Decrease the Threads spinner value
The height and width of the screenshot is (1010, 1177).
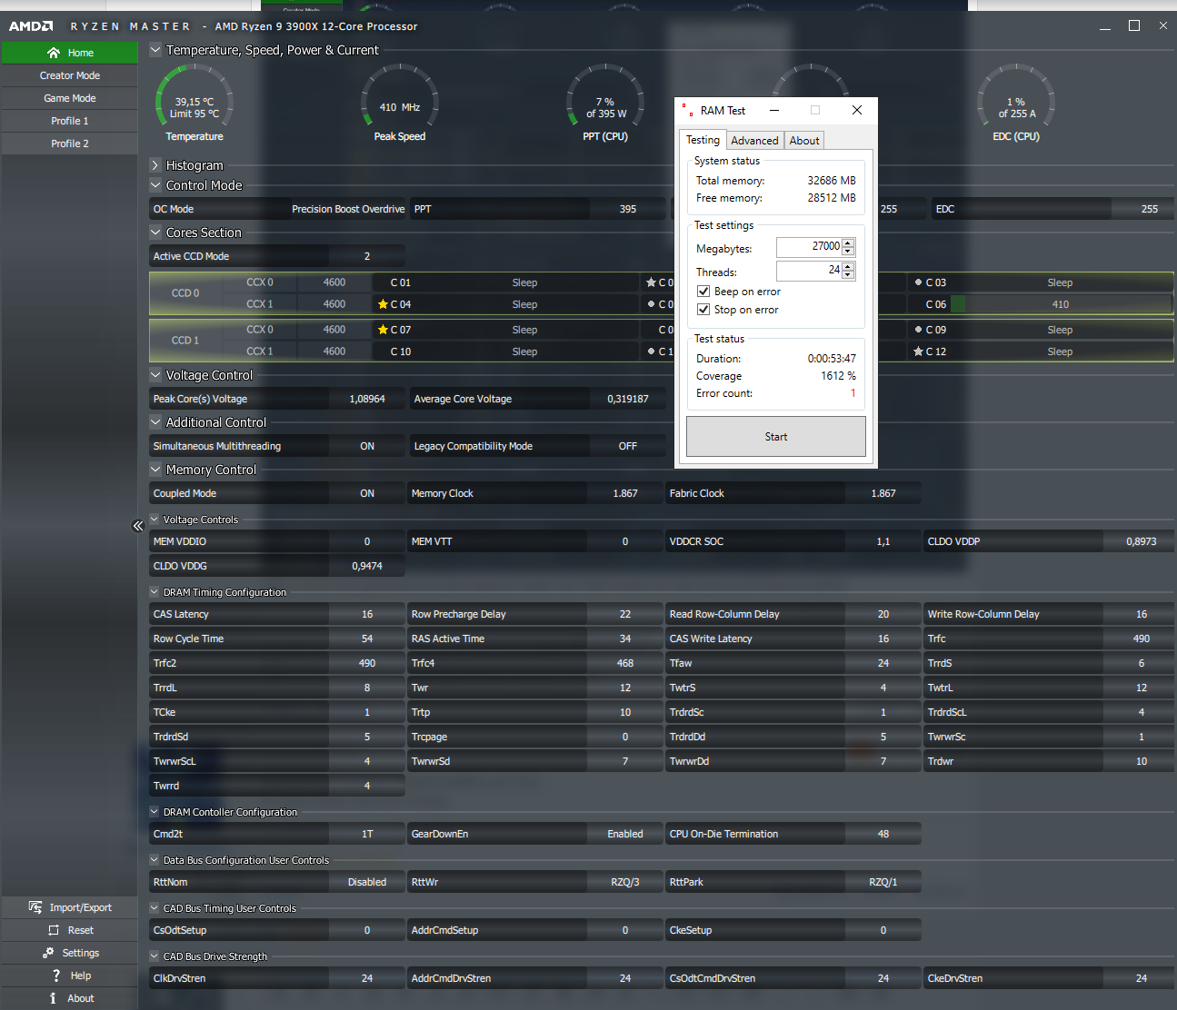(x=848, y=275)
